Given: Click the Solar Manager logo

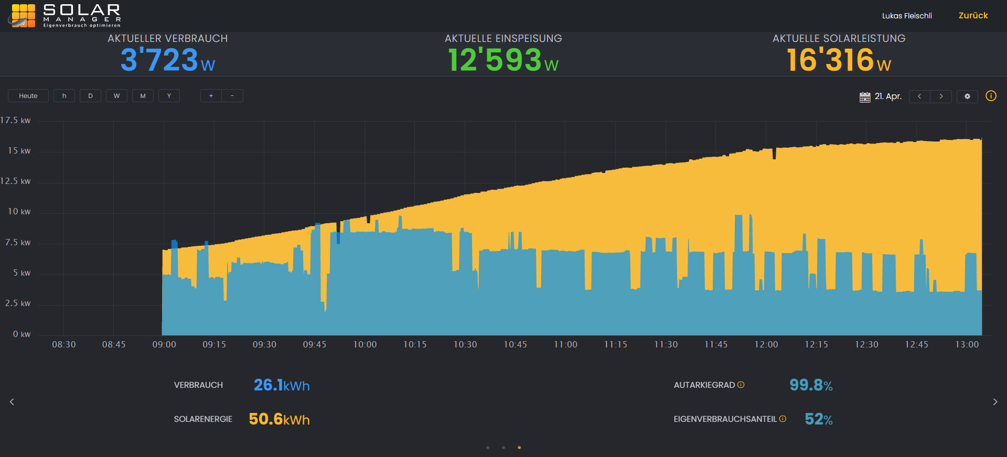Looking at the screenshot, I should tap(65, 16).
